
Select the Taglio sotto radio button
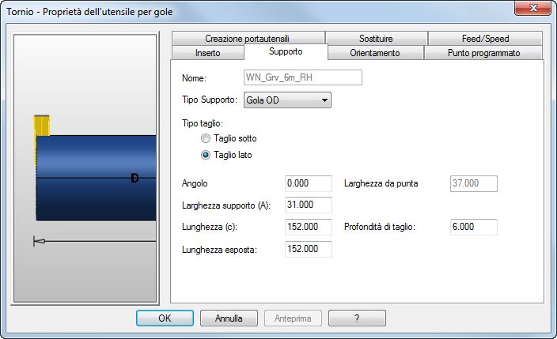click(206, 138)
